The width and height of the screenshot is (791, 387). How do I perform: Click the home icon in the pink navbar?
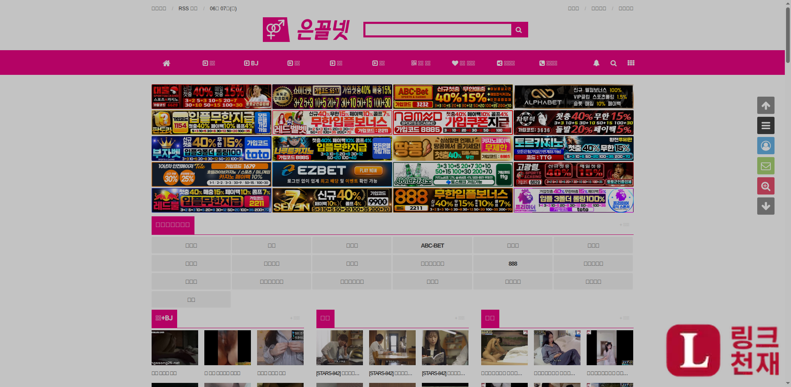(166, 63)
